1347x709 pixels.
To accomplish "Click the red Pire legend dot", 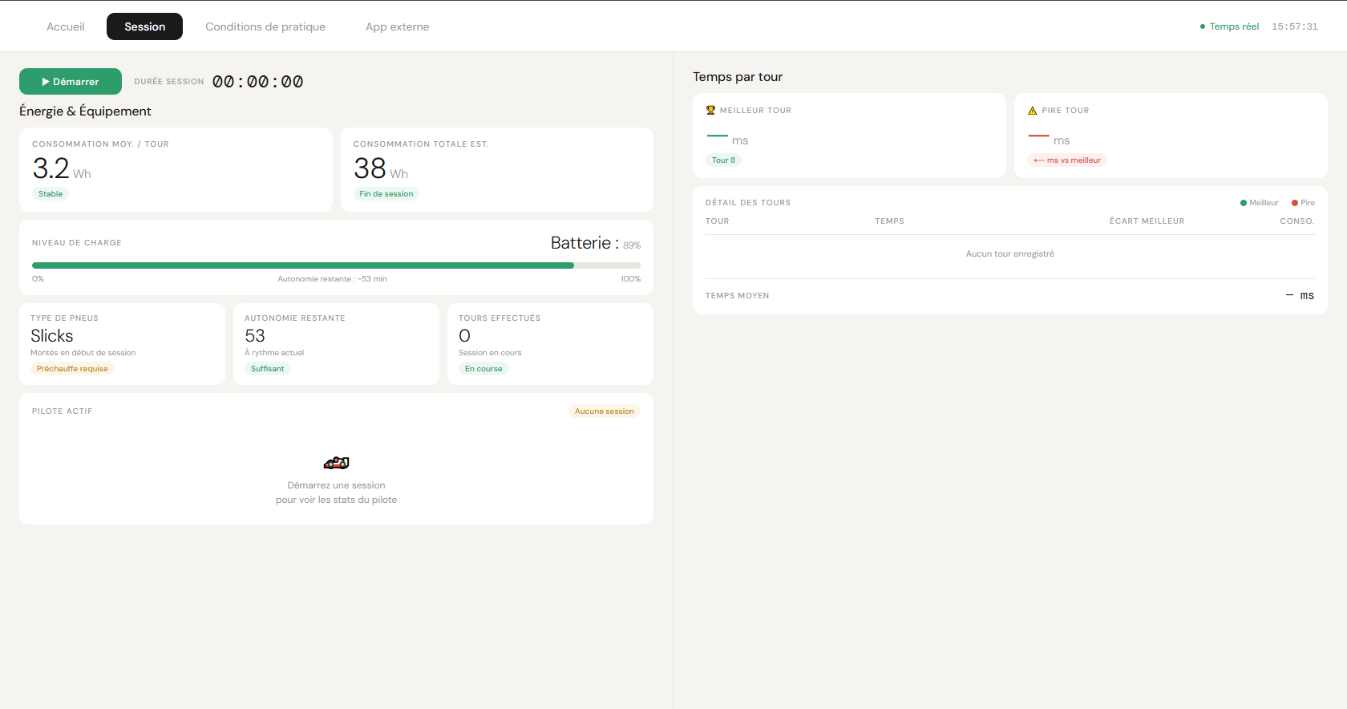I will click(x=1295, y=203).
